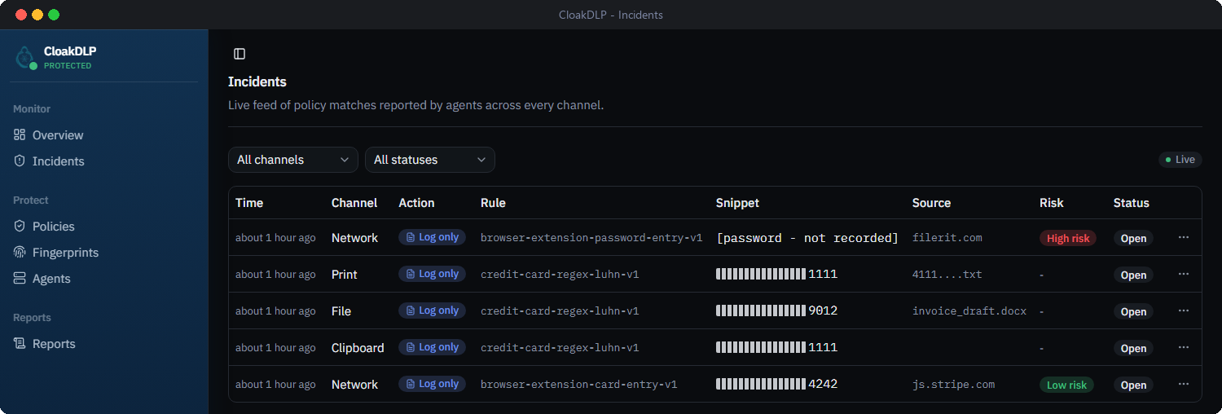
Task: Click the Reports document icon
Action: coord(20,344)
